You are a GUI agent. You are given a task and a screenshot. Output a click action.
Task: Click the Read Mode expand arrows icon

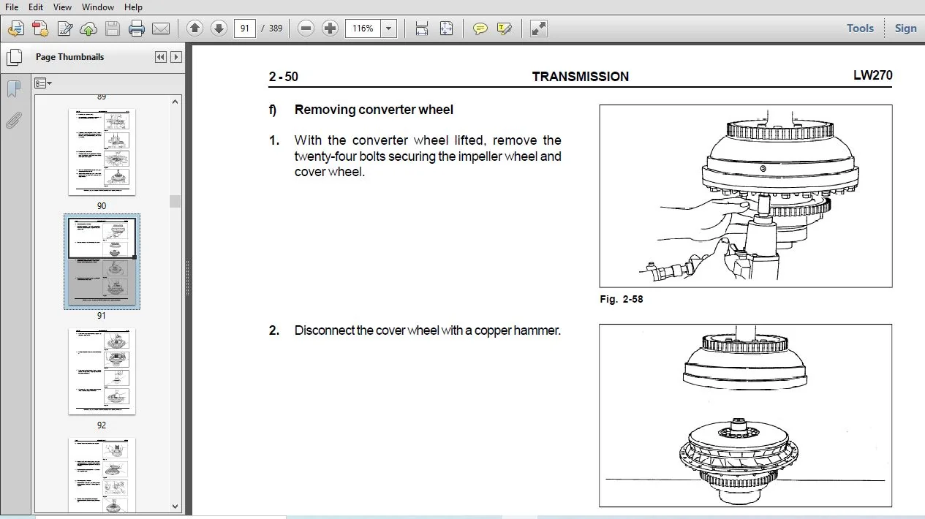pyautogui.click(x=538, y=29)
